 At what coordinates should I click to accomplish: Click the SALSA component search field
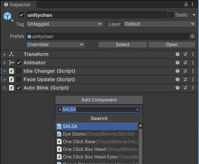99,109
